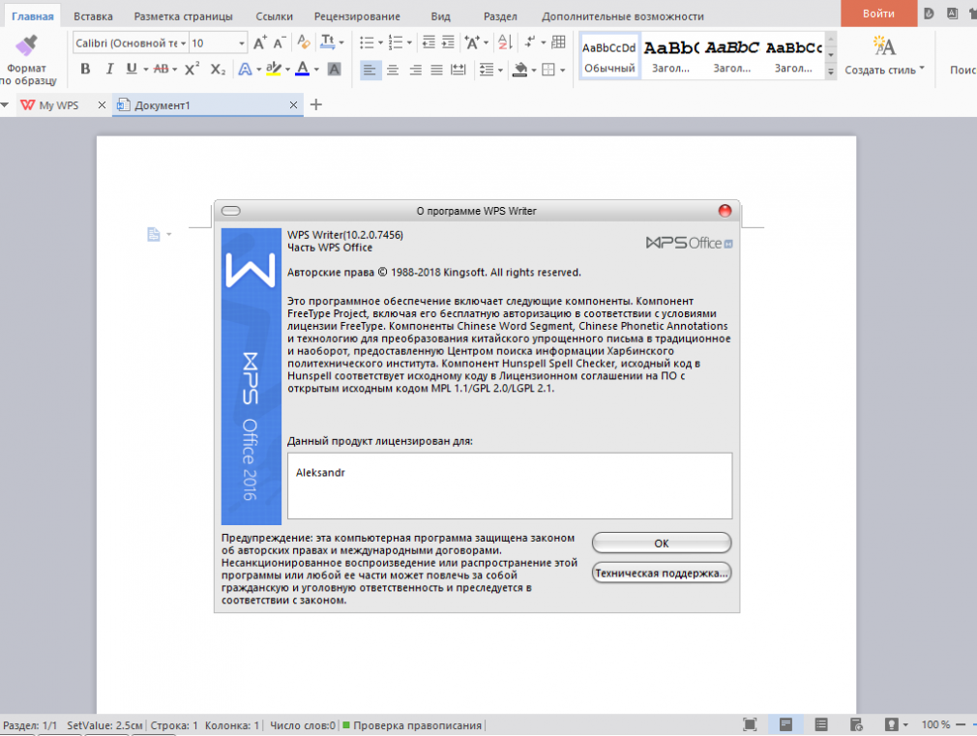Toggle spell check indicator in status bar

(412, 725)
